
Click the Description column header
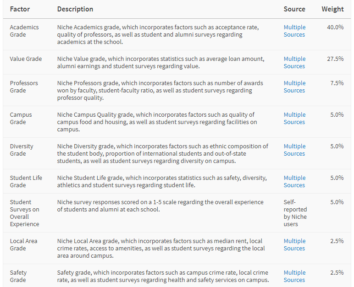tap(75, 9)
